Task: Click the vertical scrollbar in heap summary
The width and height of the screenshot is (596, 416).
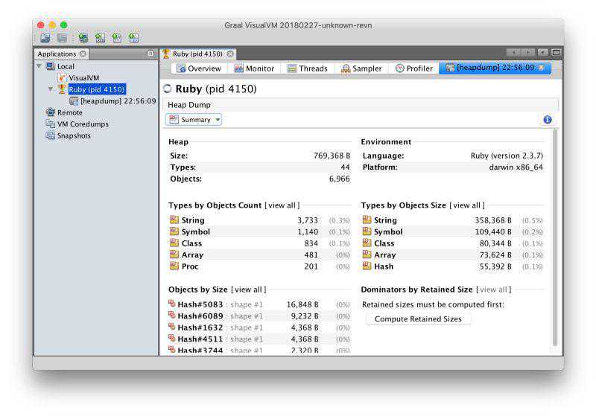Action: coord(554,238)
